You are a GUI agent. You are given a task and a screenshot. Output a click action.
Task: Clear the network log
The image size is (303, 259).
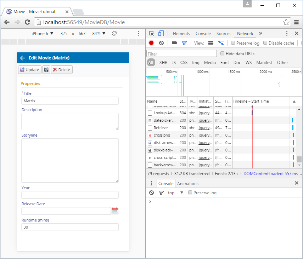click(161, 43)
